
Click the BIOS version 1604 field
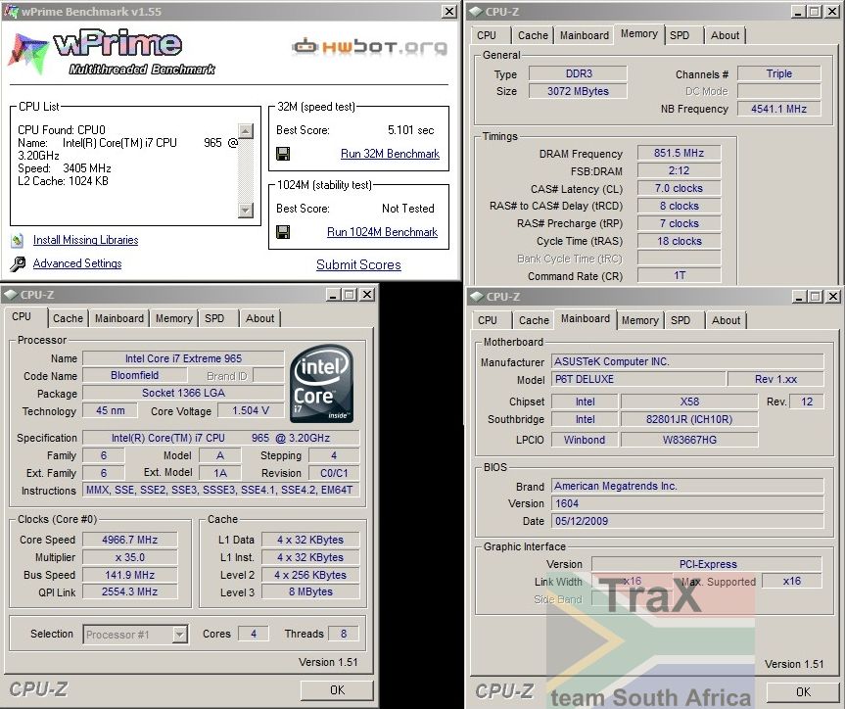tap(687, 503)
